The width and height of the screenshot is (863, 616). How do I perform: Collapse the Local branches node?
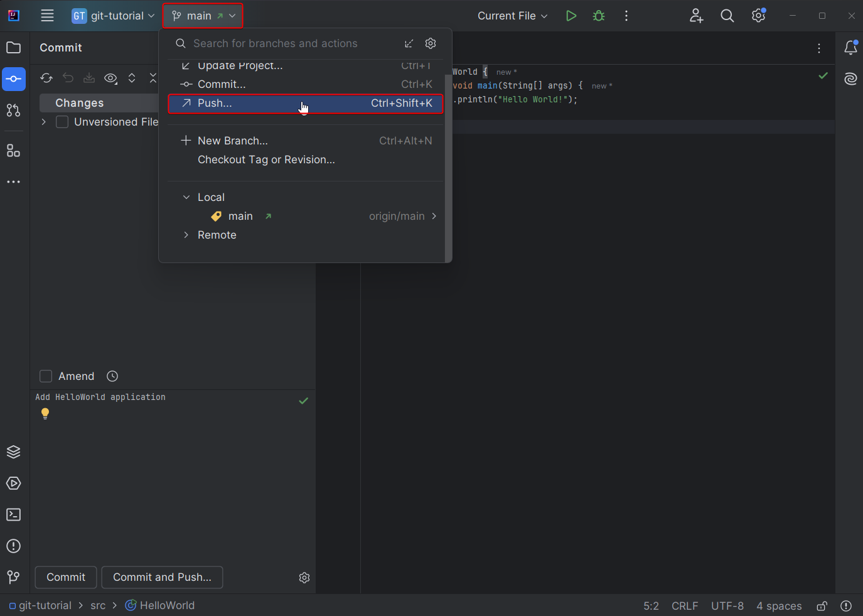pos(186,197)
